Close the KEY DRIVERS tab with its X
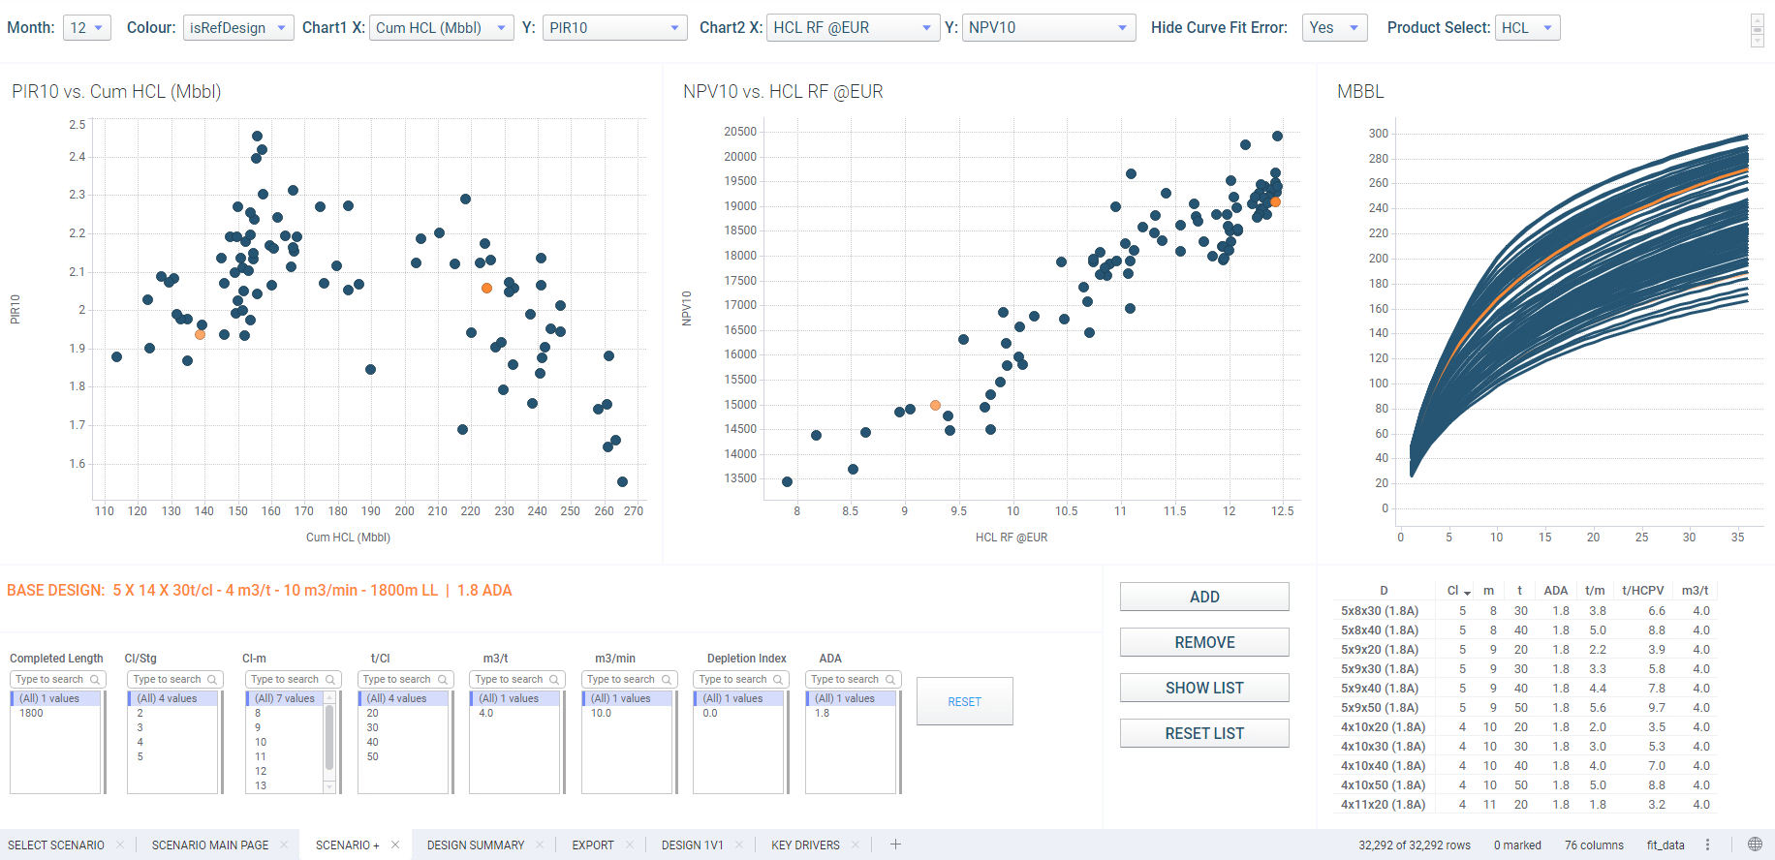Image resolution: width=1775 pixels, height=860 pixels. point(855,845)
